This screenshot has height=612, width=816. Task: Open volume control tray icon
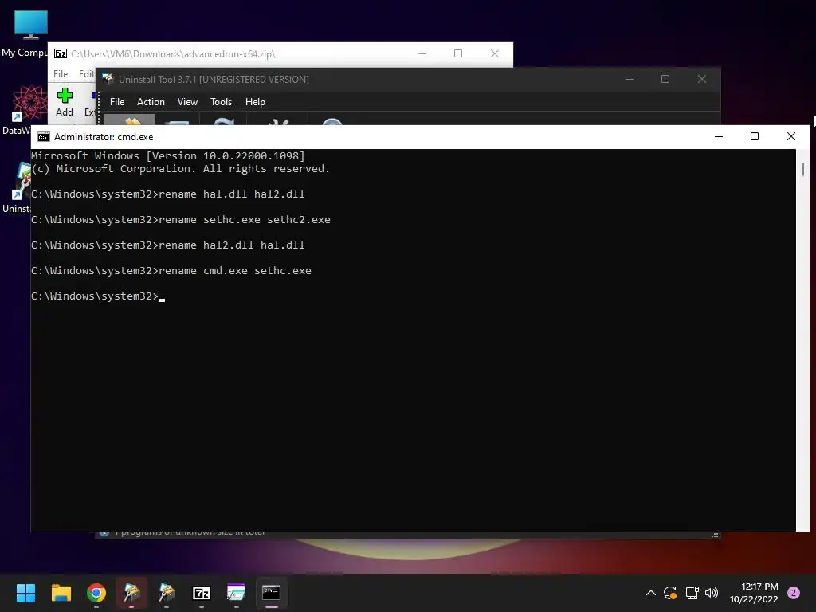[712, 593]
